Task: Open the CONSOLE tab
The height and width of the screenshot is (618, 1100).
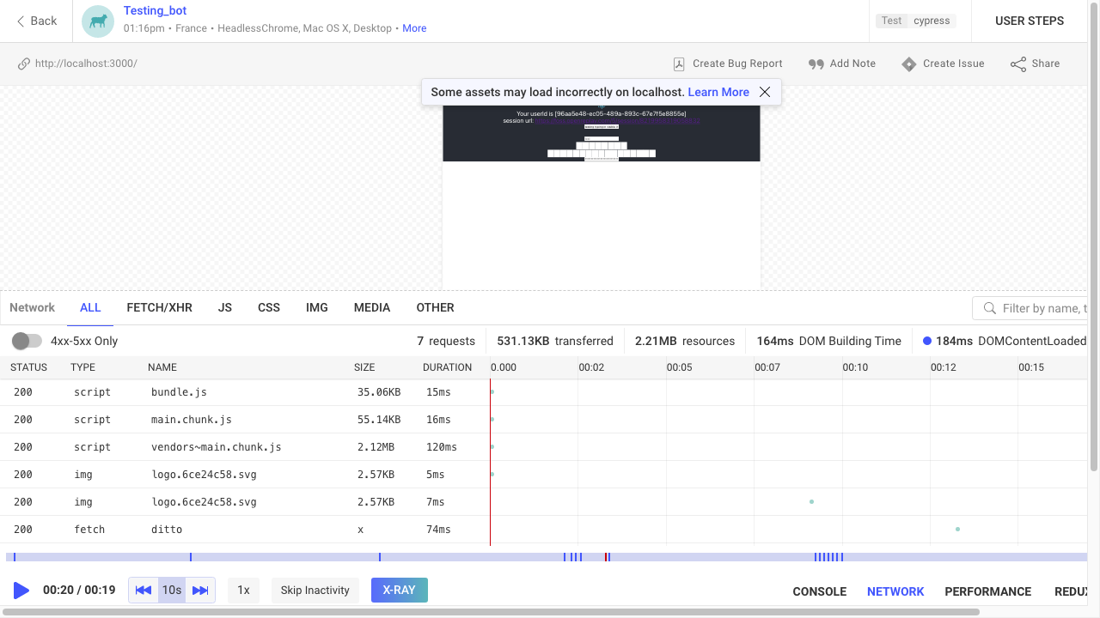Action: tap(819, 591)
